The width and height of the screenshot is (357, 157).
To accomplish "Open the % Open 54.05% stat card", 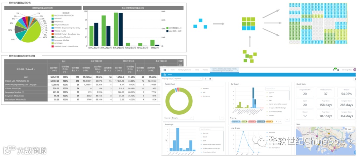I will [x=346, y=92].
